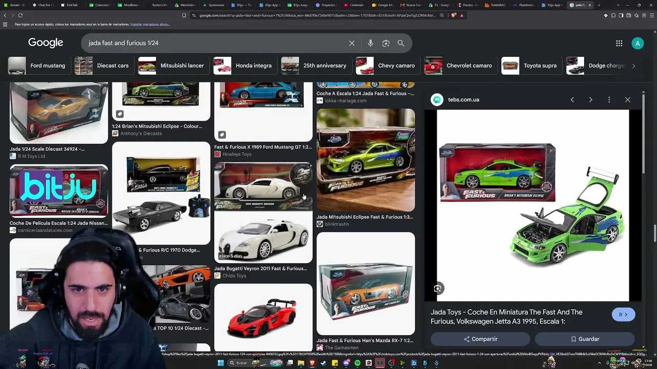The image size is (657, 369).
Task: Open the R.M.Toys Ltd source link
Action: coord(31,156)
